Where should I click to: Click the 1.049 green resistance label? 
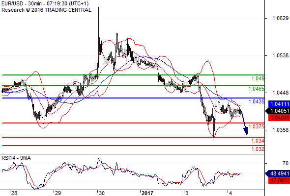point(258,78)
